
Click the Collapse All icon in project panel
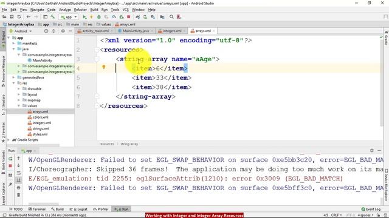tap(53, 31)
